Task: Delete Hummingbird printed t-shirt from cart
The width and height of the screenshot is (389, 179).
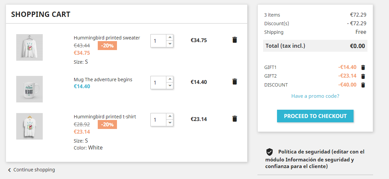Action: [235, 119]
